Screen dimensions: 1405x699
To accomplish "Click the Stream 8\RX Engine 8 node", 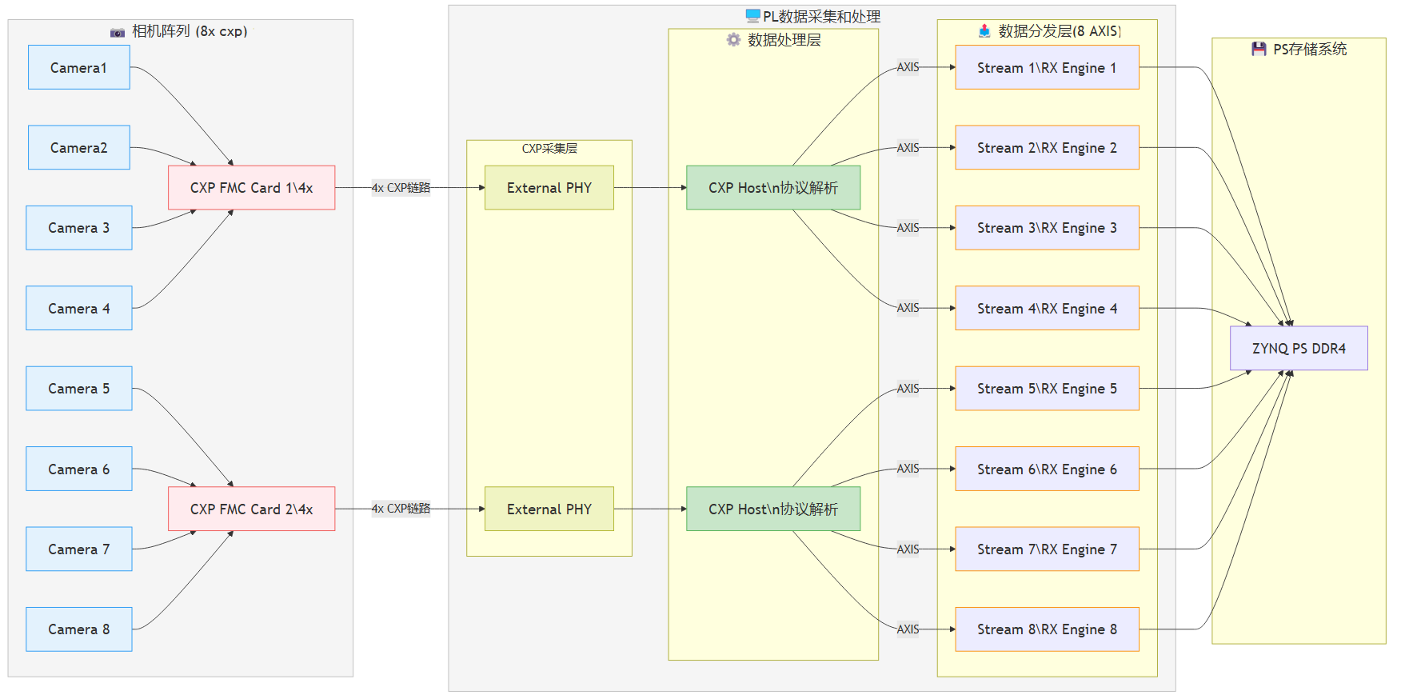I will click(1047, 629).
